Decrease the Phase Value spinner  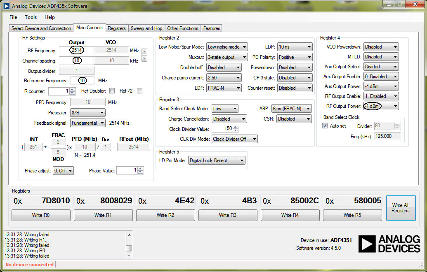(140, 172)
